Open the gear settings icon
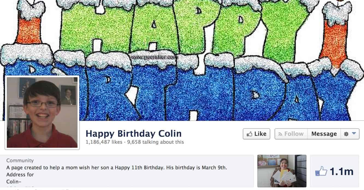Screen dimensions: 364x190 [x=346, y=134]
